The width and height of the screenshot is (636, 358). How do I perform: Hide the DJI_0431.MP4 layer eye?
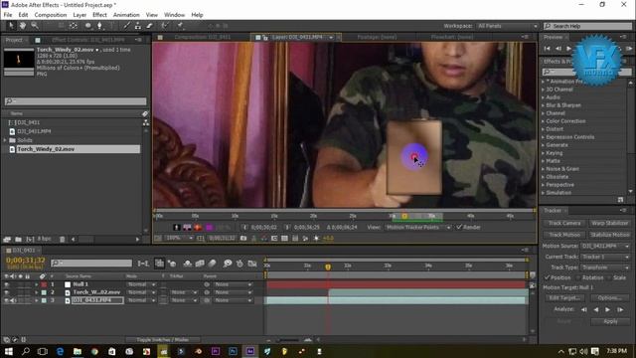7,300
